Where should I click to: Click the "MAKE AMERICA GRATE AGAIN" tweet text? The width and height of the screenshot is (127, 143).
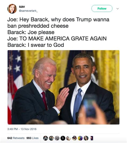pos(68,38)
